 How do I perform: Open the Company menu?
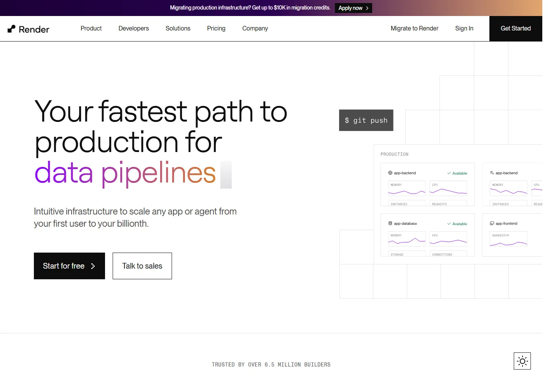[255, 29]
